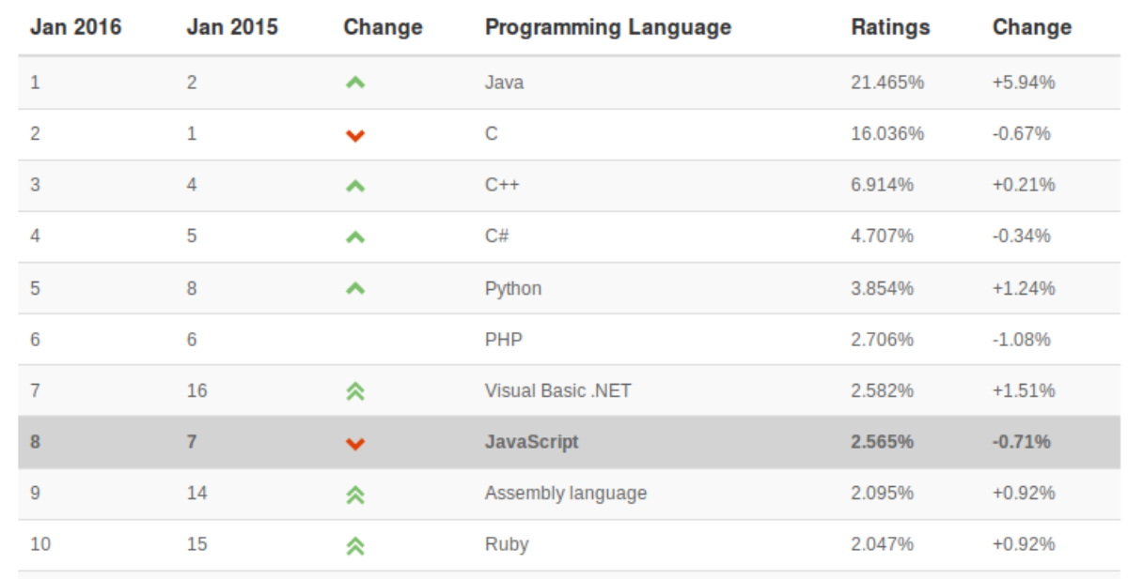Screen dimensions: 1128x579
Task: Click the Jan 2016 column header
Action: (x=75, y=27)
